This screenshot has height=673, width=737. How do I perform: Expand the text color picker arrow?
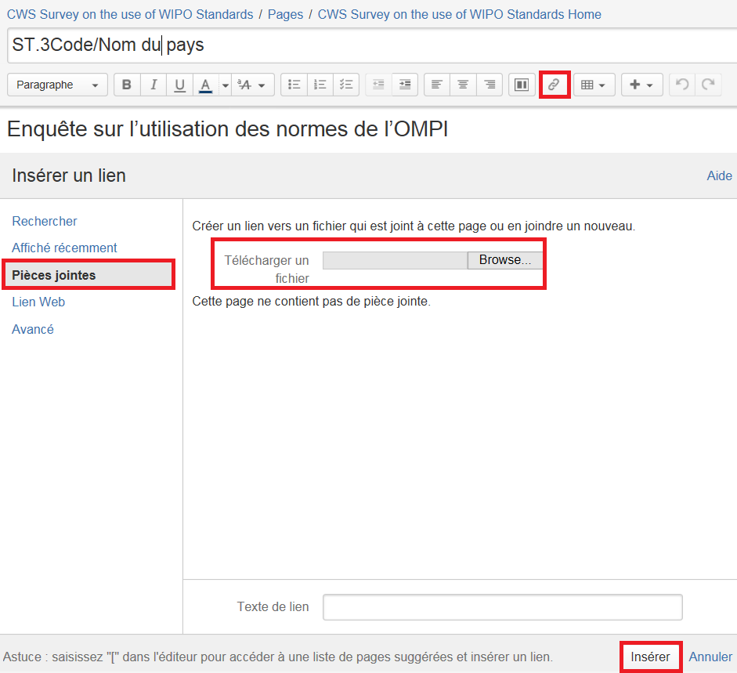click(224, 85)
